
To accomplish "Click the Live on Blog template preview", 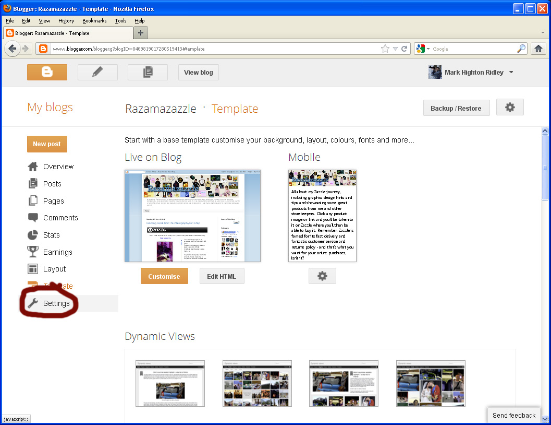I will (192, 216).
